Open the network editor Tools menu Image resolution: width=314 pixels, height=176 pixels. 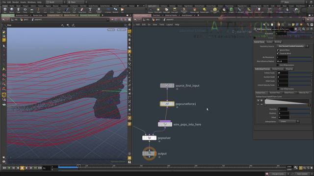[162, 24]
